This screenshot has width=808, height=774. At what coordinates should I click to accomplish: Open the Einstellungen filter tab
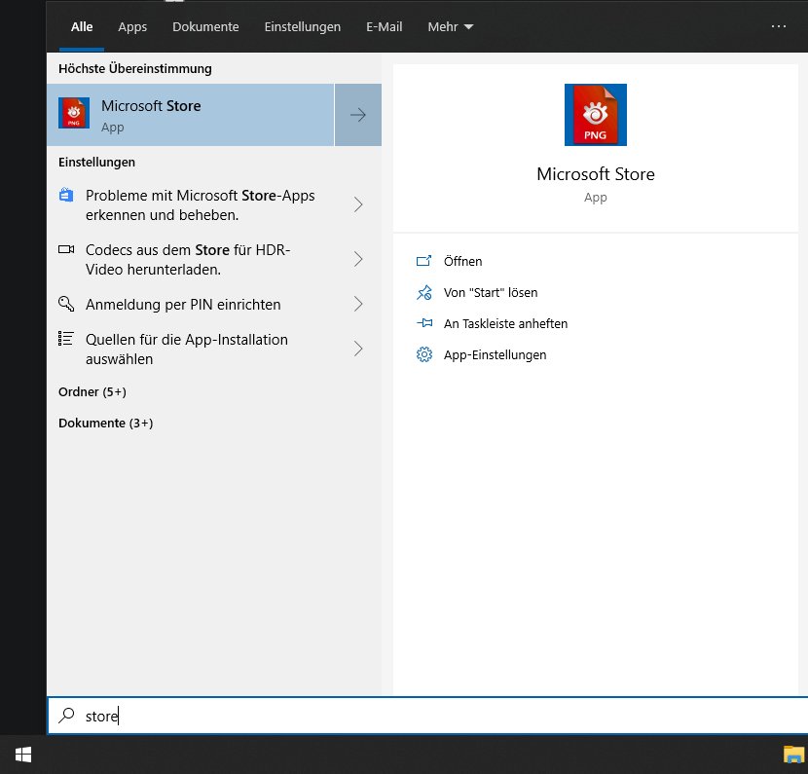click(x=303, y=27)
